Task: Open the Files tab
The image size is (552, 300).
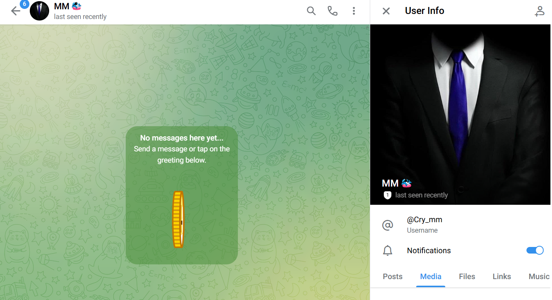Action: point(467,276)
